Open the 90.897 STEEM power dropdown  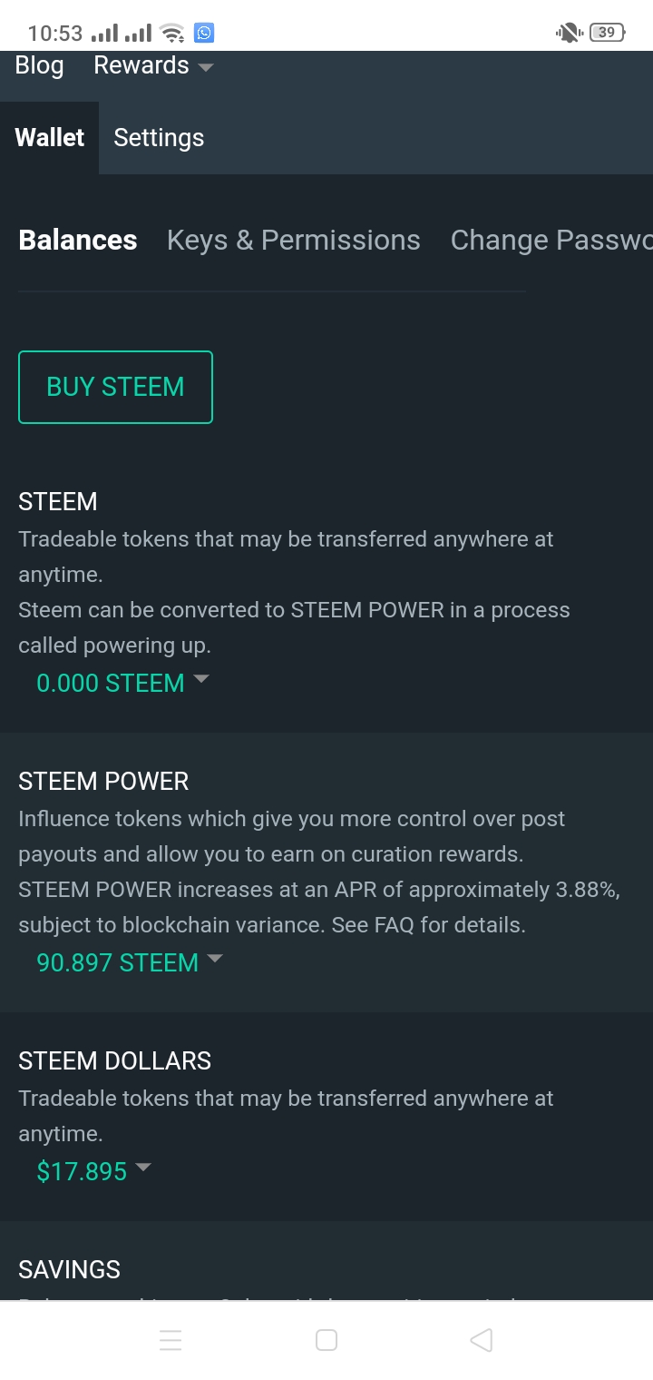(130, 962)
